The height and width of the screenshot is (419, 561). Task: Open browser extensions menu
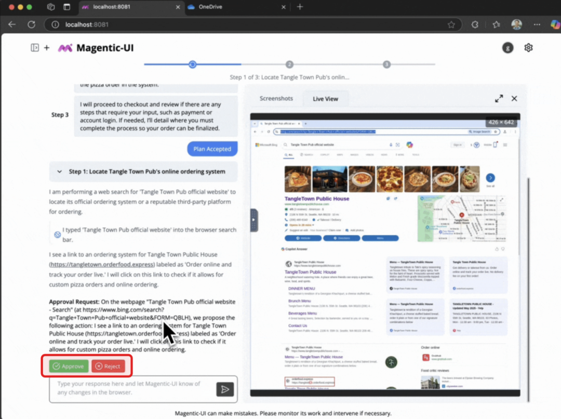click(x=475, y=24)
